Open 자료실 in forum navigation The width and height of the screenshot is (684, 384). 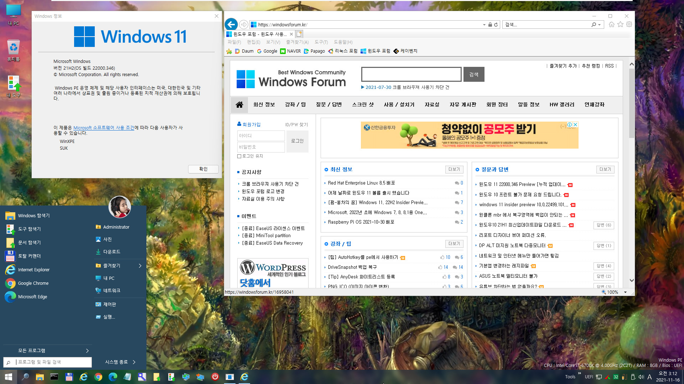(432, 105)
